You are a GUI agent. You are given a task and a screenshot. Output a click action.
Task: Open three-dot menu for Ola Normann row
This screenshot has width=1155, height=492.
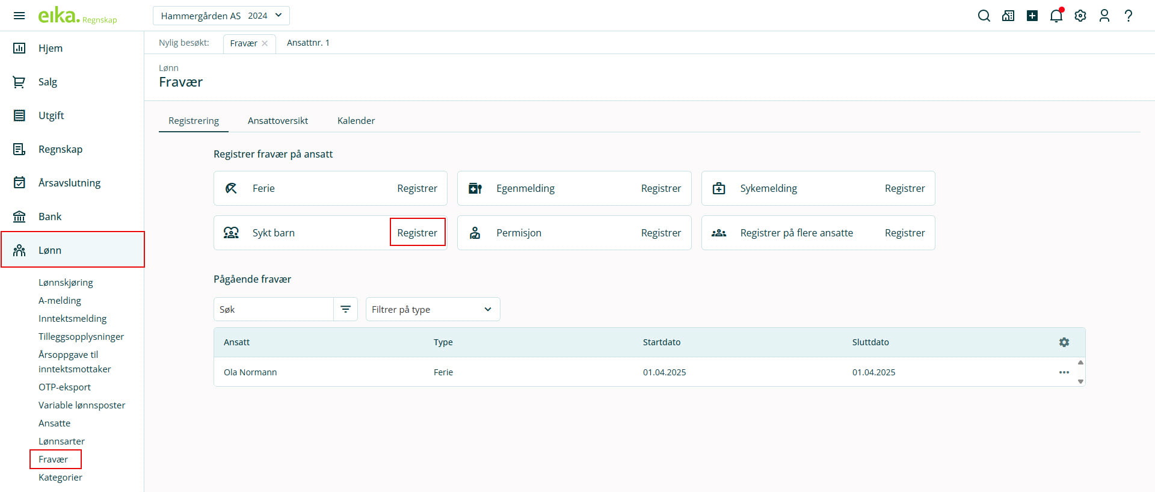click(x=1064, y=372)
